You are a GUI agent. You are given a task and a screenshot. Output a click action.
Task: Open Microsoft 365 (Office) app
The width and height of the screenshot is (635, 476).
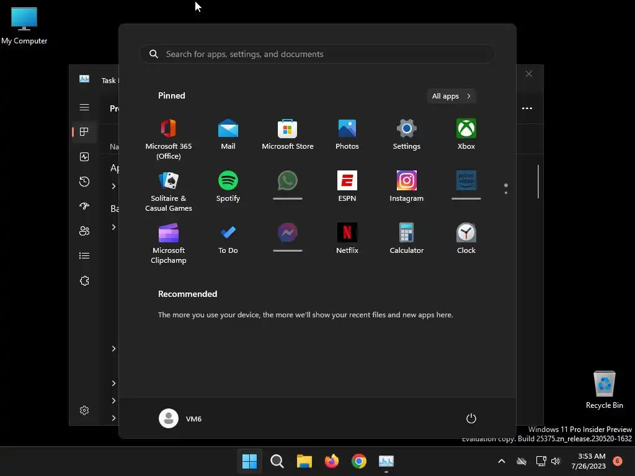coord(169,139)
